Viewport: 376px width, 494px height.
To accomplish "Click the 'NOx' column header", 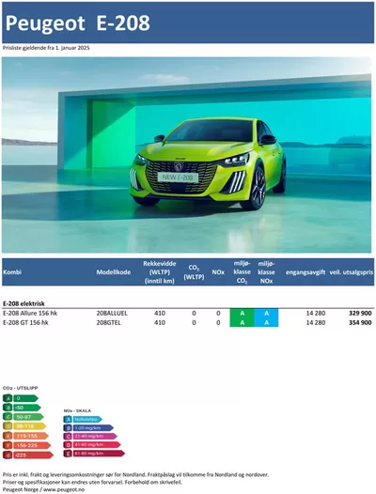I will [218, 272].
